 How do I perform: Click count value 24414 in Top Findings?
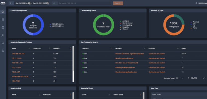[x=184, y=54]
